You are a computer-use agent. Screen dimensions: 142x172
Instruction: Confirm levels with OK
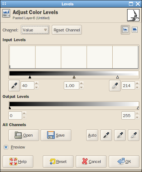(x=124, y=162)
